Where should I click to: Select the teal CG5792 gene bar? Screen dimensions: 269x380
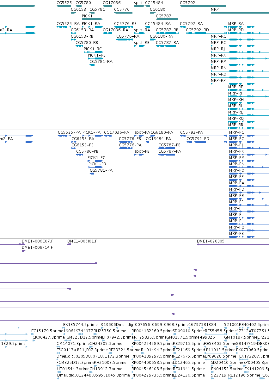203,6
